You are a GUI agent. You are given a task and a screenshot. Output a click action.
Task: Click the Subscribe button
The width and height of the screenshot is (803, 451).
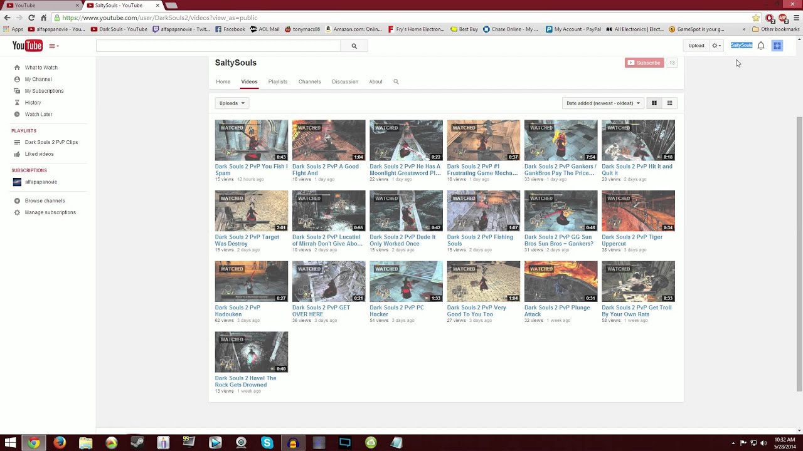pos(644,63)
